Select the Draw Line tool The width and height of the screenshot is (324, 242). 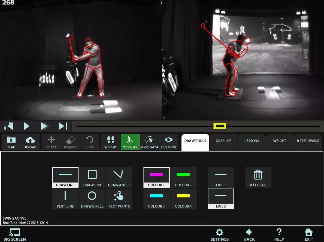[x=65, y=177]
